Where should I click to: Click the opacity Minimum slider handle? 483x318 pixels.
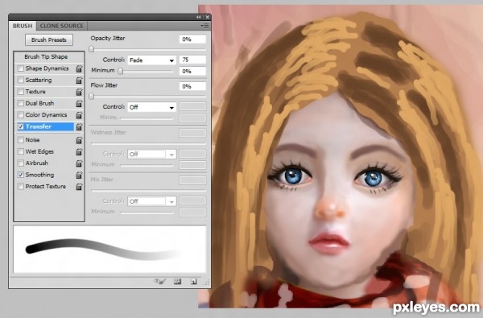[121, 71]
